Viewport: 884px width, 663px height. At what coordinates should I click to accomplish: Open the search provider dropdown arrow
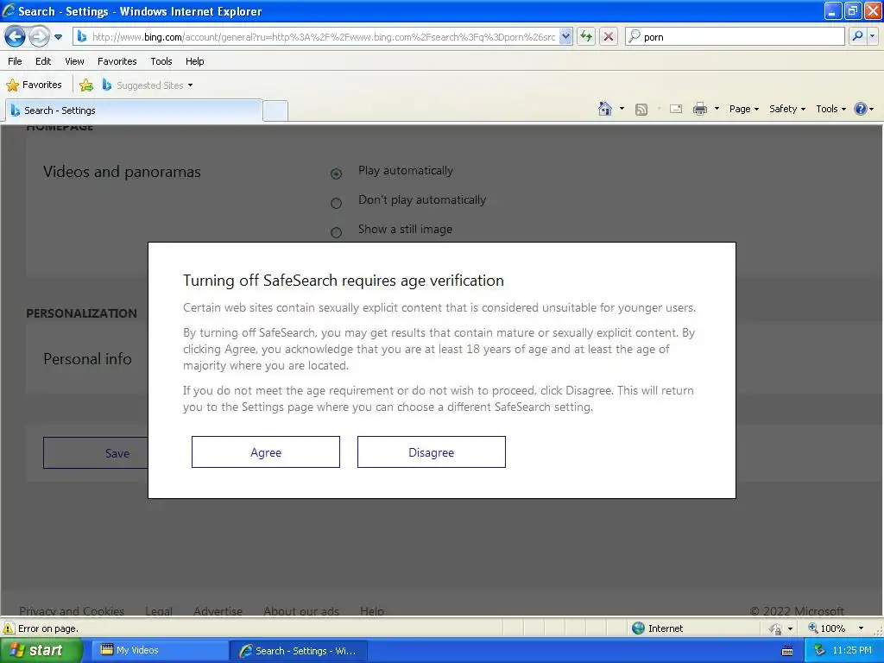point(872,36)
